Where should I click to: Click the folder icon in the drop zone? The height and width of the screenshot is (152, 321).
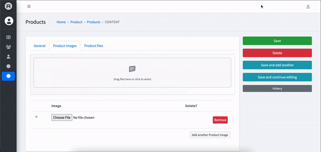pyautogui.click(x=132, y=69)
